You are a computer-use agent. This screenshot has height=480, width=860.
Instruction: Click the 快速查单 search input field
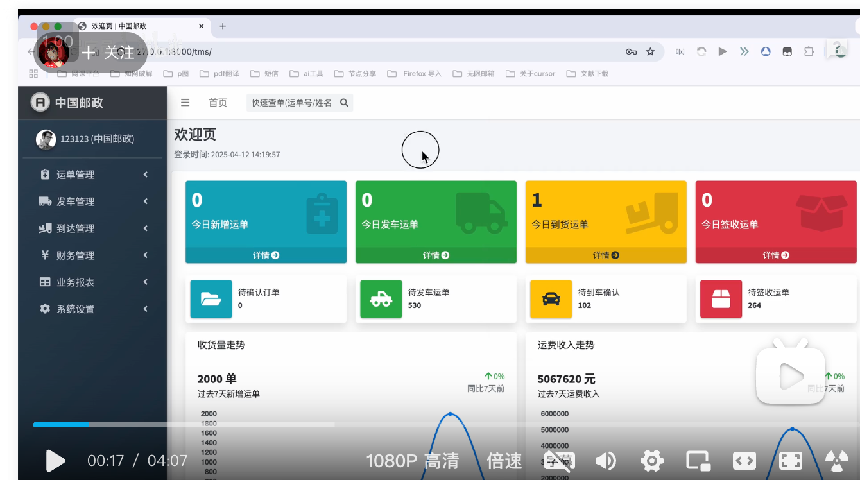[292, 103]
